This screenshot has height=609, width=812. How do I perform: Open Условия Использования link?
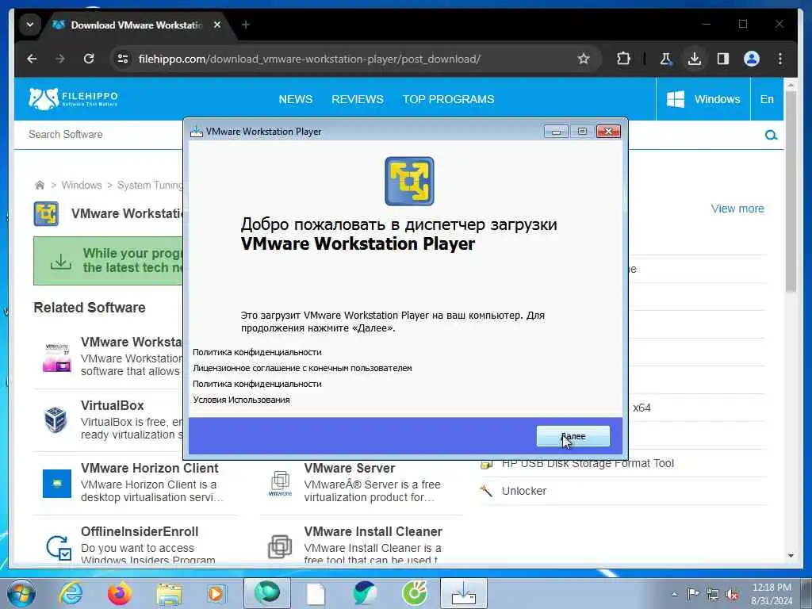point(241,400)
